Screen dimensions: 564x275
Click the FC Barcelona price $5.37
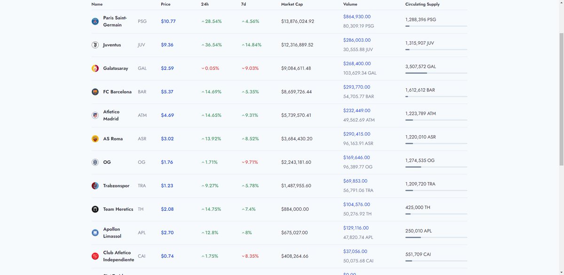coord(167,92)
